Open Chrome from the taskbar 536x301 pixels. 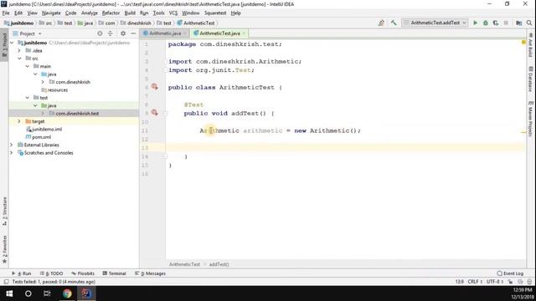[x=67, y=293]
